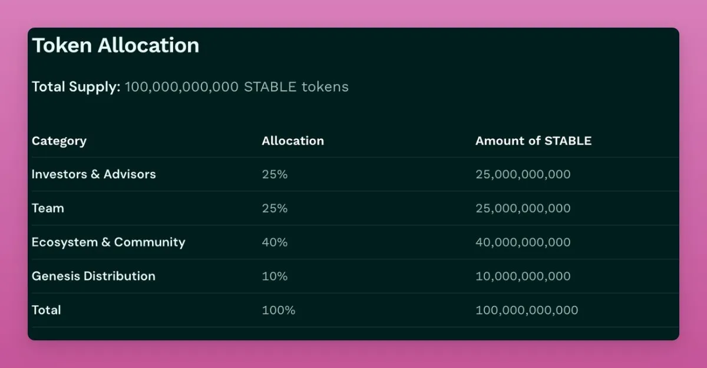
Task: Click the 40,000,000,000 amount cell
Action: [523, 242]
